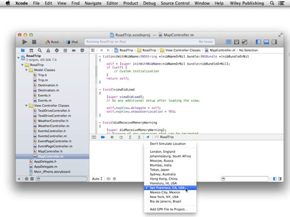Click the Simulate location arrow icon
This screenshot has width=290, height=217.
pos(147,137)
